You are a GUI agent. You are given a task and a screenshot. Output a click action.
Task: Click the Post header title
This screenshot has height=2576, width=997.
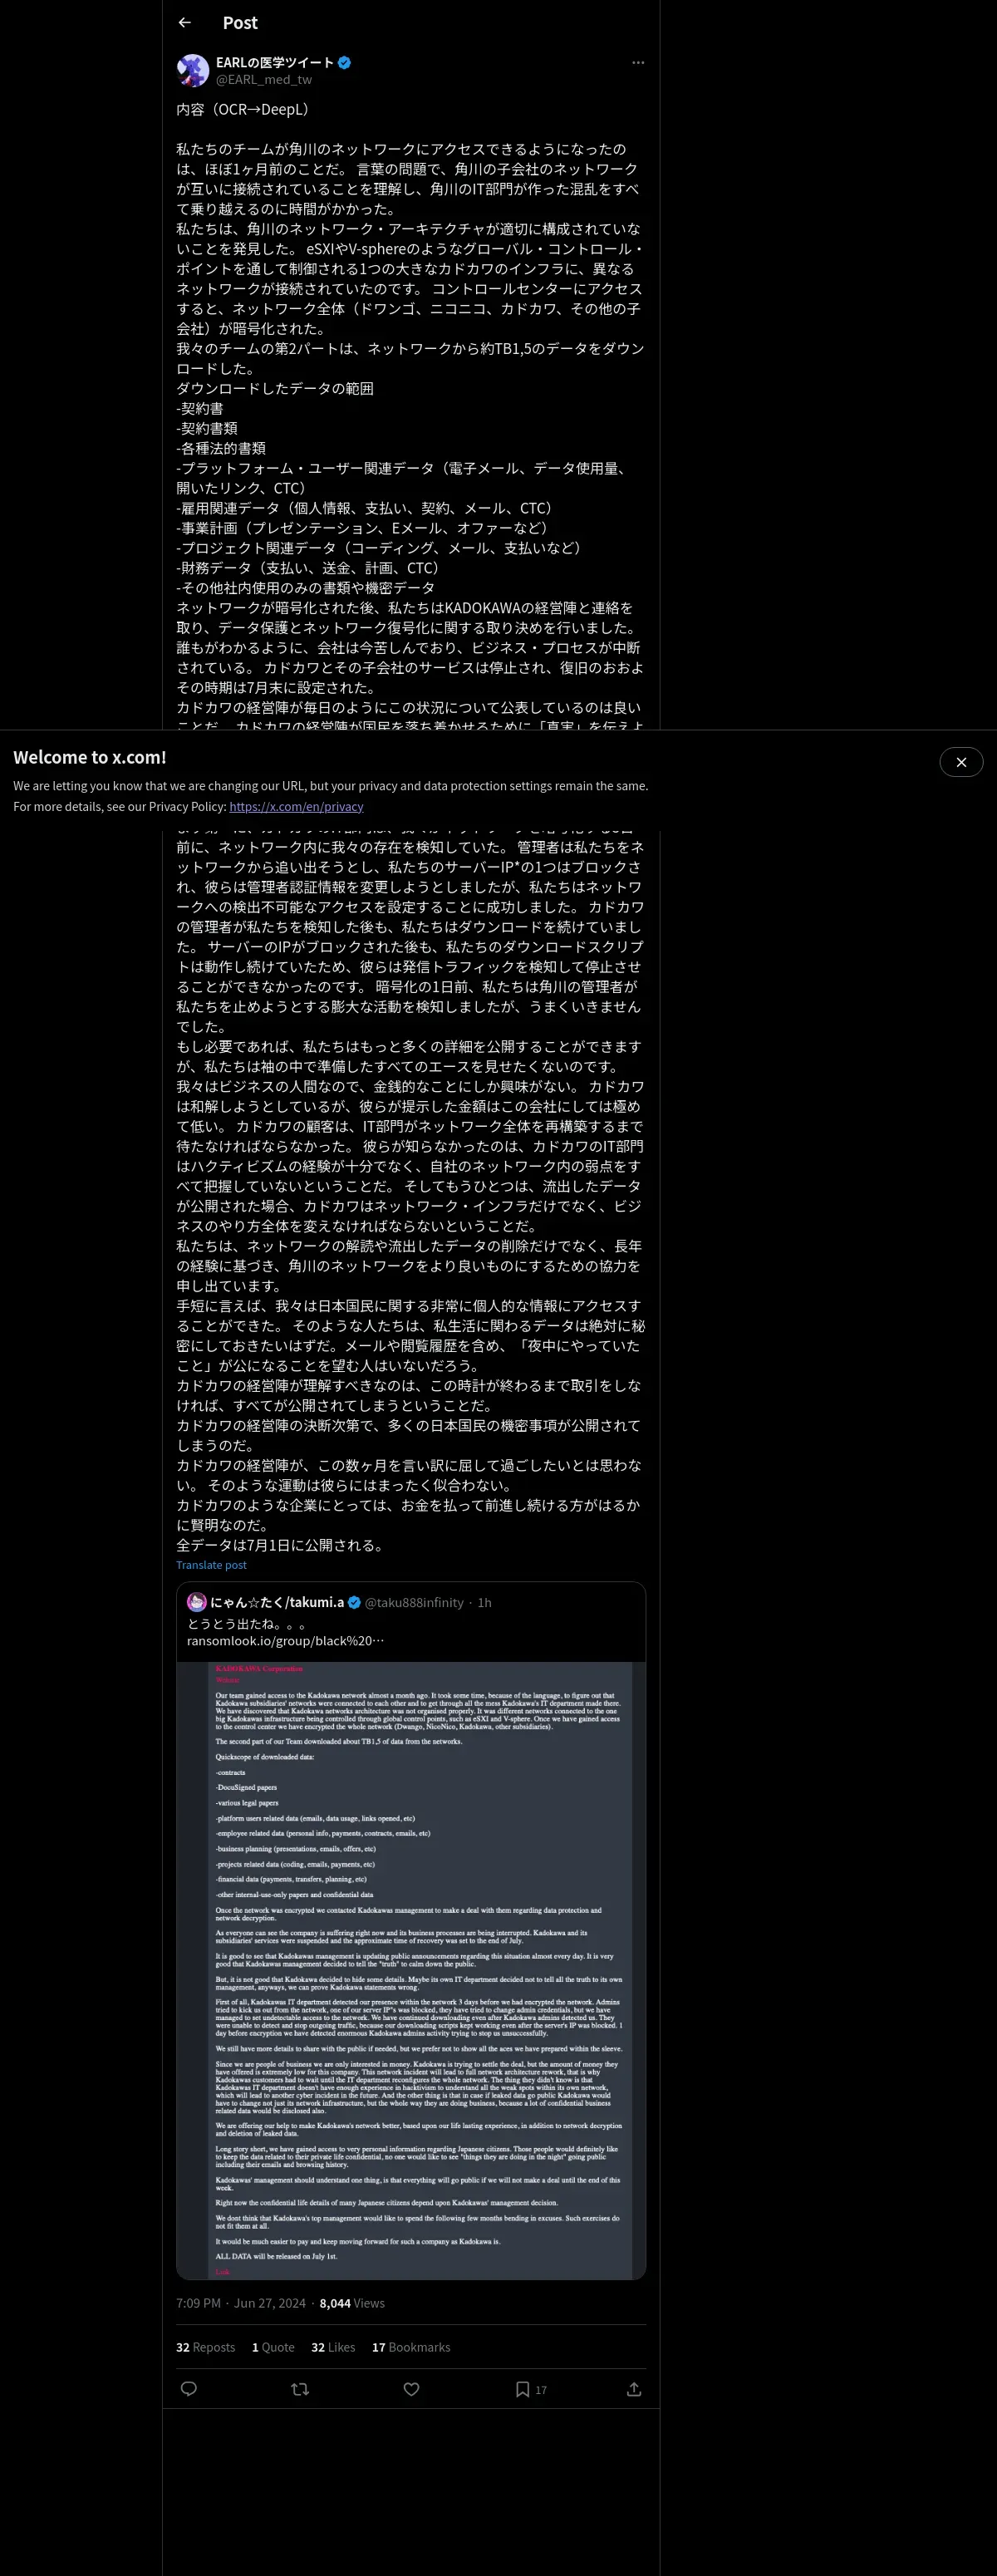pos(240,22)
